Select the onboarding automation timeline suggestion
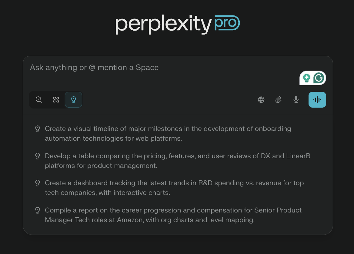This screenshot has width=354, height=254. (168, 133)
